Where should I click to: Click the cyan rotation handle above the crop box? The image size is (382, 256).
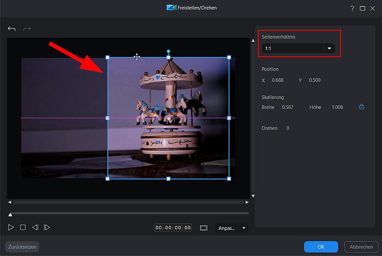click(169, 51)
